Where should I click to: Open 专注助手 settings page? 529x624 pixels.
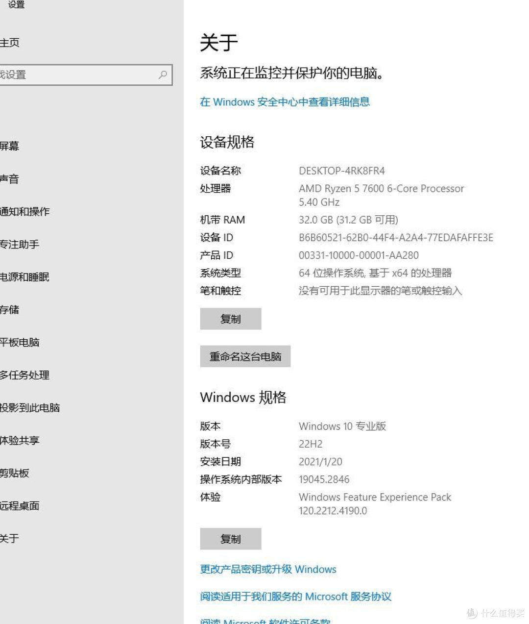(20, 244)
